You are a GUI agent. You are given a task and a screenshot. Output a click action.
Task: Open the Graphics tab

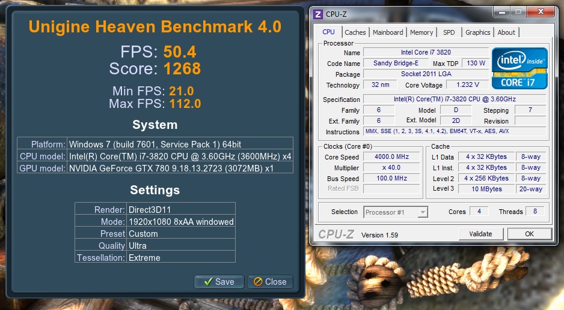click(477, 32)
